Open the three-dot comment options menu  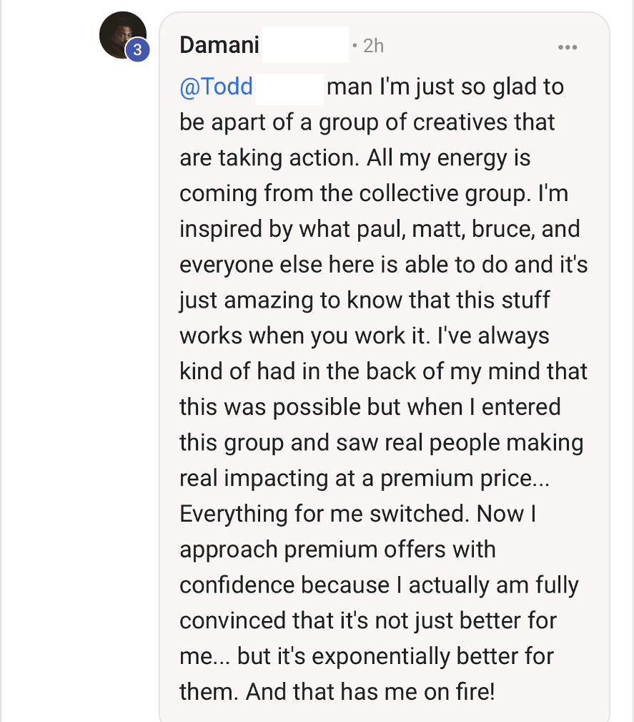(568, 47)
